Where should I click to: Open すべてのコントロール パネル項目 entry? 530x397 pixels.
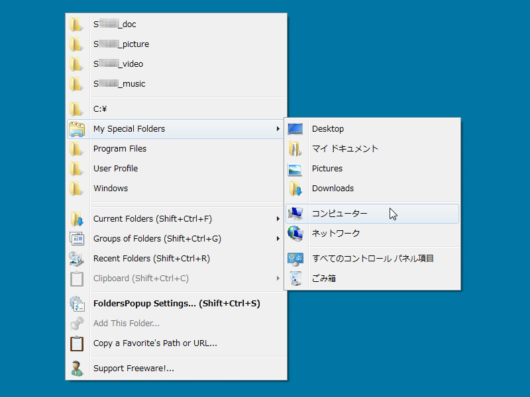[372, 259]
